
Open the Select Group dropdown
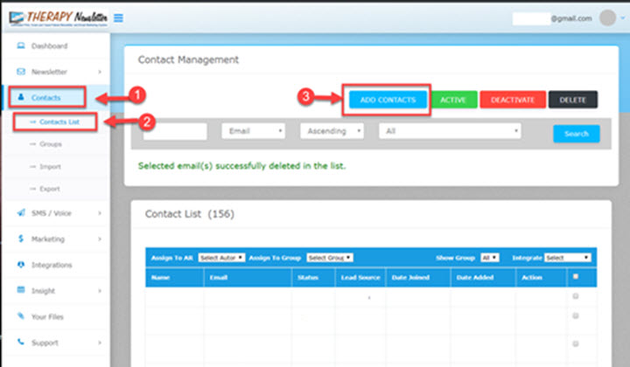click(x=329, y=258)
